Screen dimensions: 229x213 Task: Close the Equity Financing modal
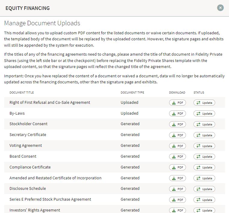(x=220, y=8)
